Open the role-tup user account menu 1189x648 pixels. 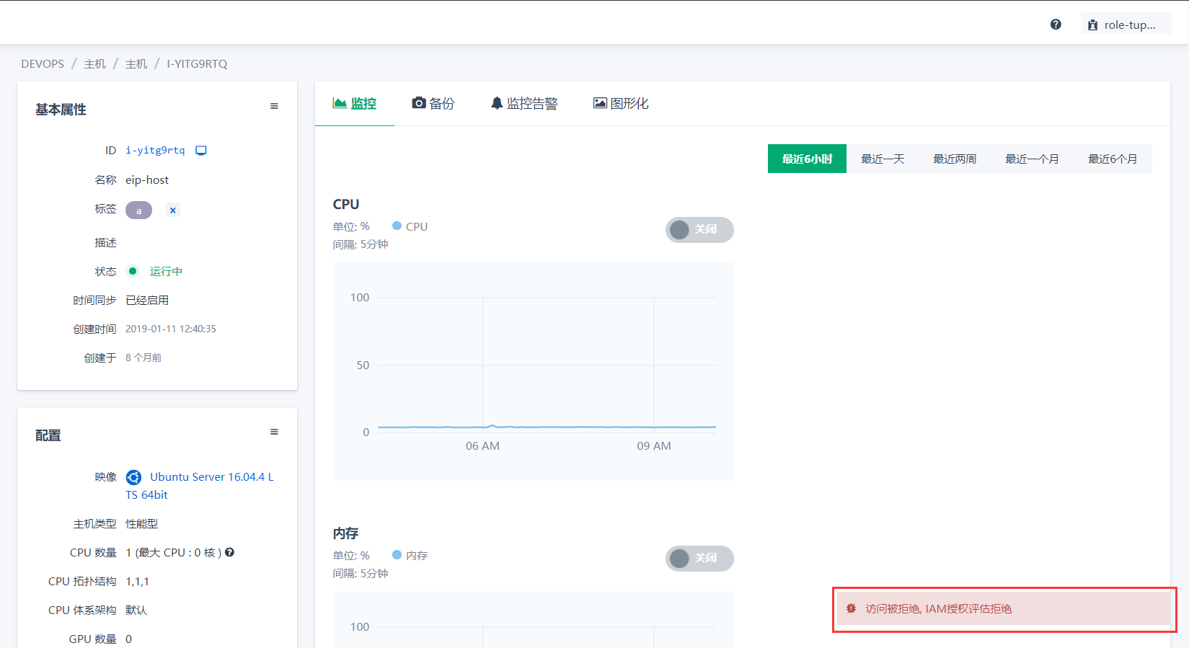[1125, 25]
